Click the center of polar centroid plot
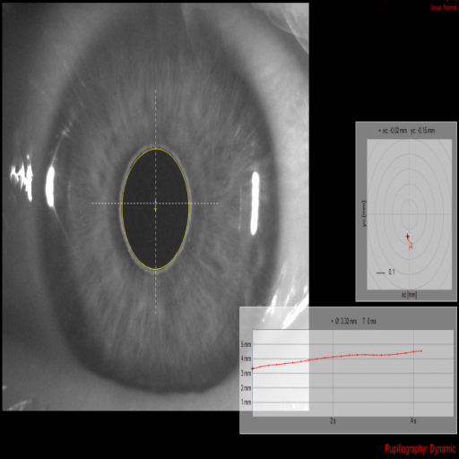Screen dimensions: 459x459 pos(409,214)
